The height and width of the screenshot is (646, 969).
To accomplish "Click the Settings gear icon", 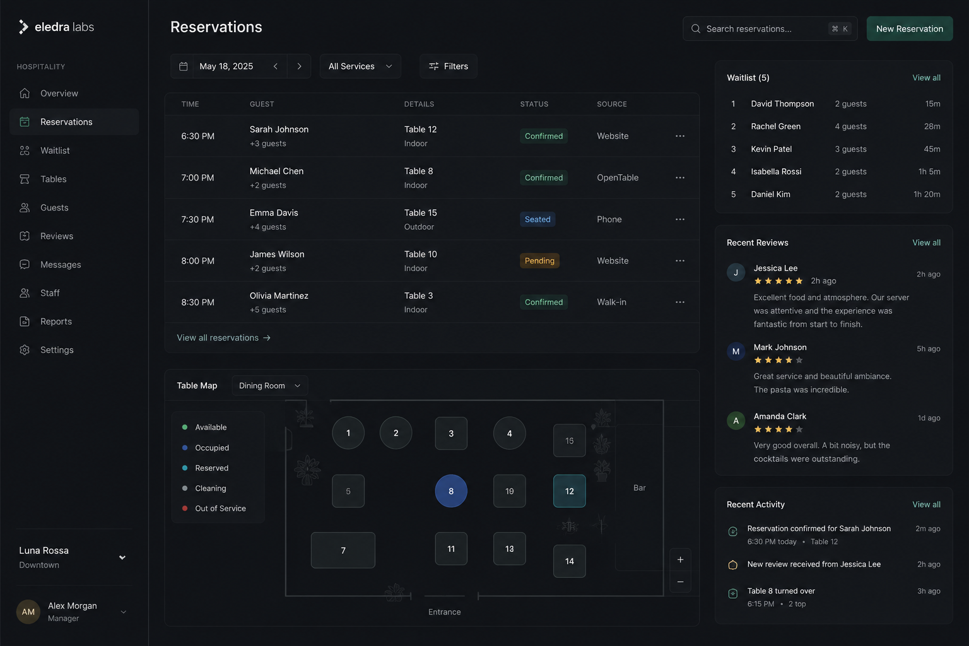I will point(25,349).
